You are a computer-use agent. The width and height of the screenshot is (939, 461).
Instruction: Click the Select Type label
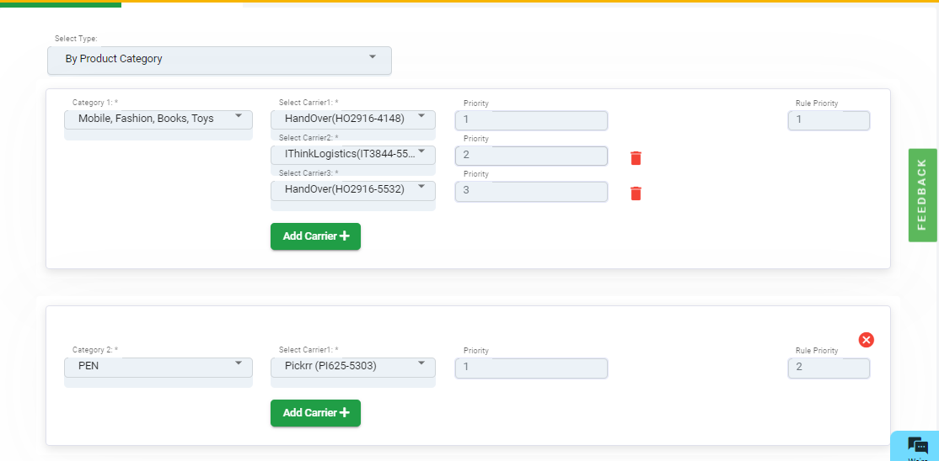76,38
